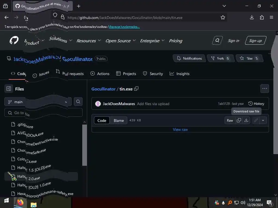Open the browser extensions icon
The height and width of the screenshot is (208, 278).
pos(262,17)
